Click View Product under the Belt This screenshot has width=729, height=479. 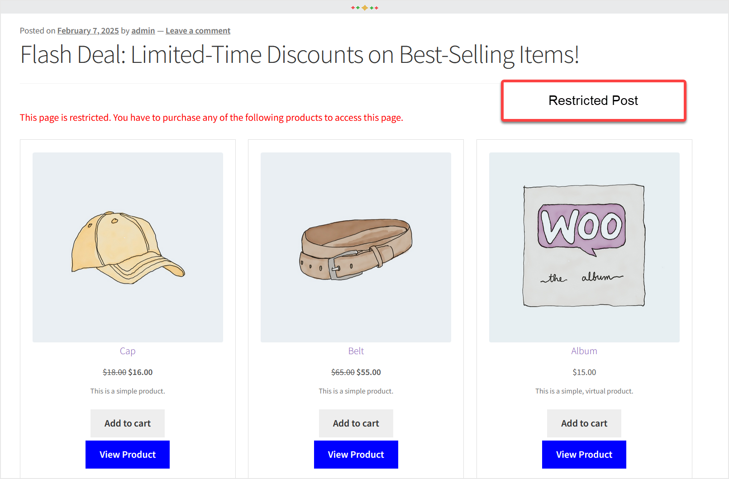[x=356, y=454]
